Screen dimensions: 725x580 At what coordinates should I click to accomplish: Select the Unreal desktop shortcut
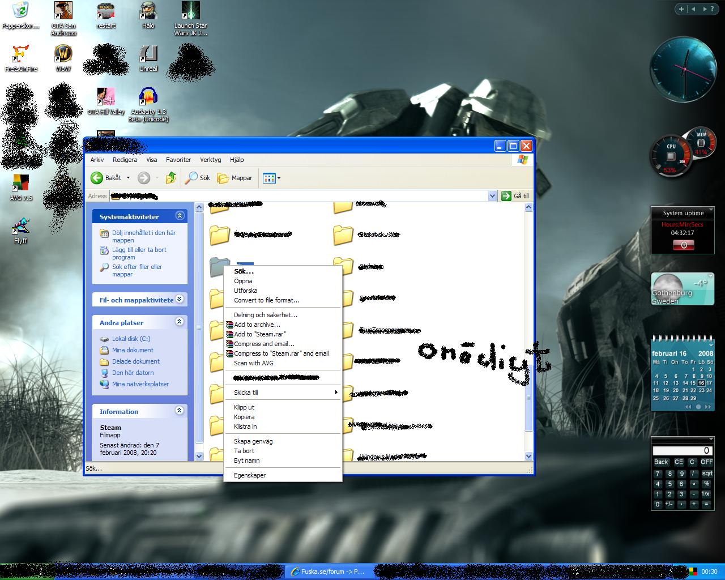pyautogui.click(x=148, y=58)
